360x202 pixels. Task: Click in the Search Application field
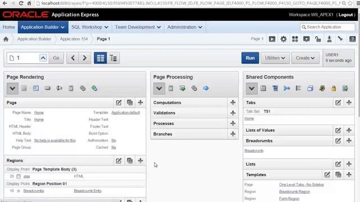pos(327,27)
